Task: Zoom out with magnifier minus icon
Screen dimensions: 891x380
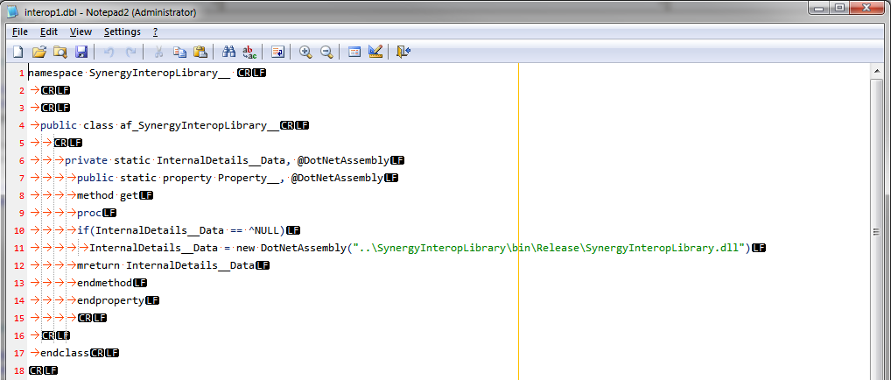Action: point(326,52)
